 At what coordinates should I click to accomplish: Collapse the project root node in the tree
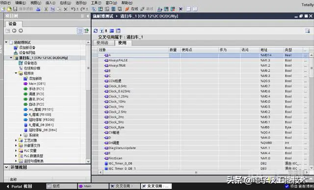coord(6,42)
